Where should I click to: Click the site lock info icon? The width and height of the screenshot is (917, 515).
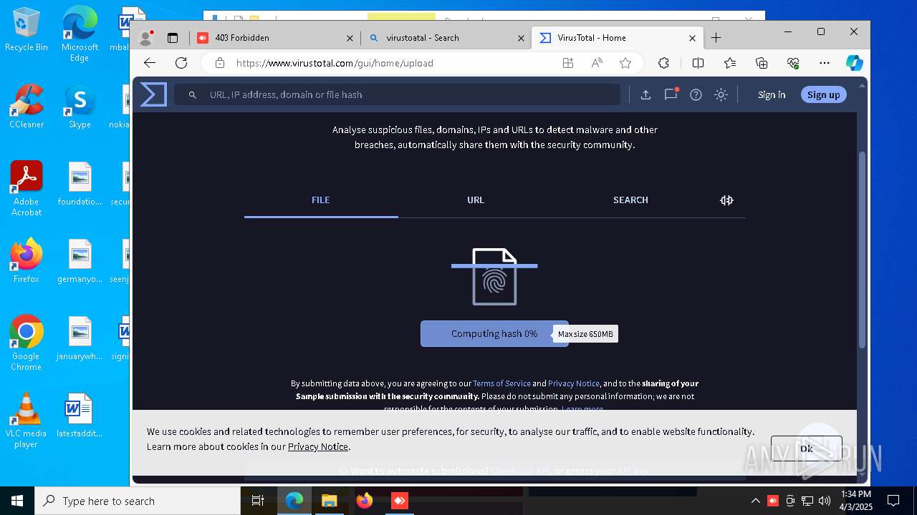[220, 63]
